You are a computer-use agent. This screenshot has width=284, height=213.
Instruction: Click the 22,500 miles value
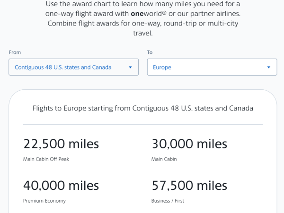point(61,143)
